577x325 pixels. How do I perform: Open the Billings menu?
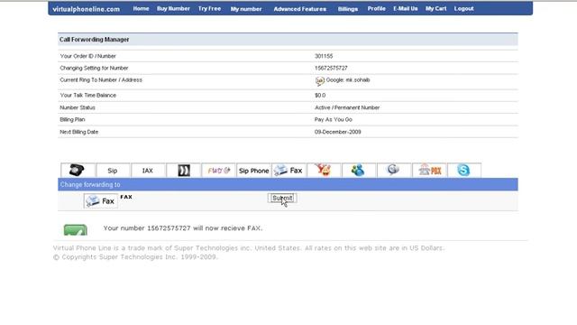(348, 9)
